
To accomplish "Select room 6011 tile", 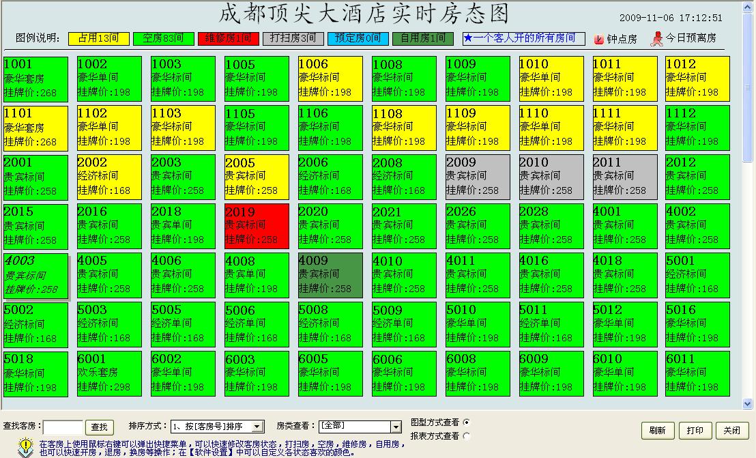I will click(x=697, y=373).
